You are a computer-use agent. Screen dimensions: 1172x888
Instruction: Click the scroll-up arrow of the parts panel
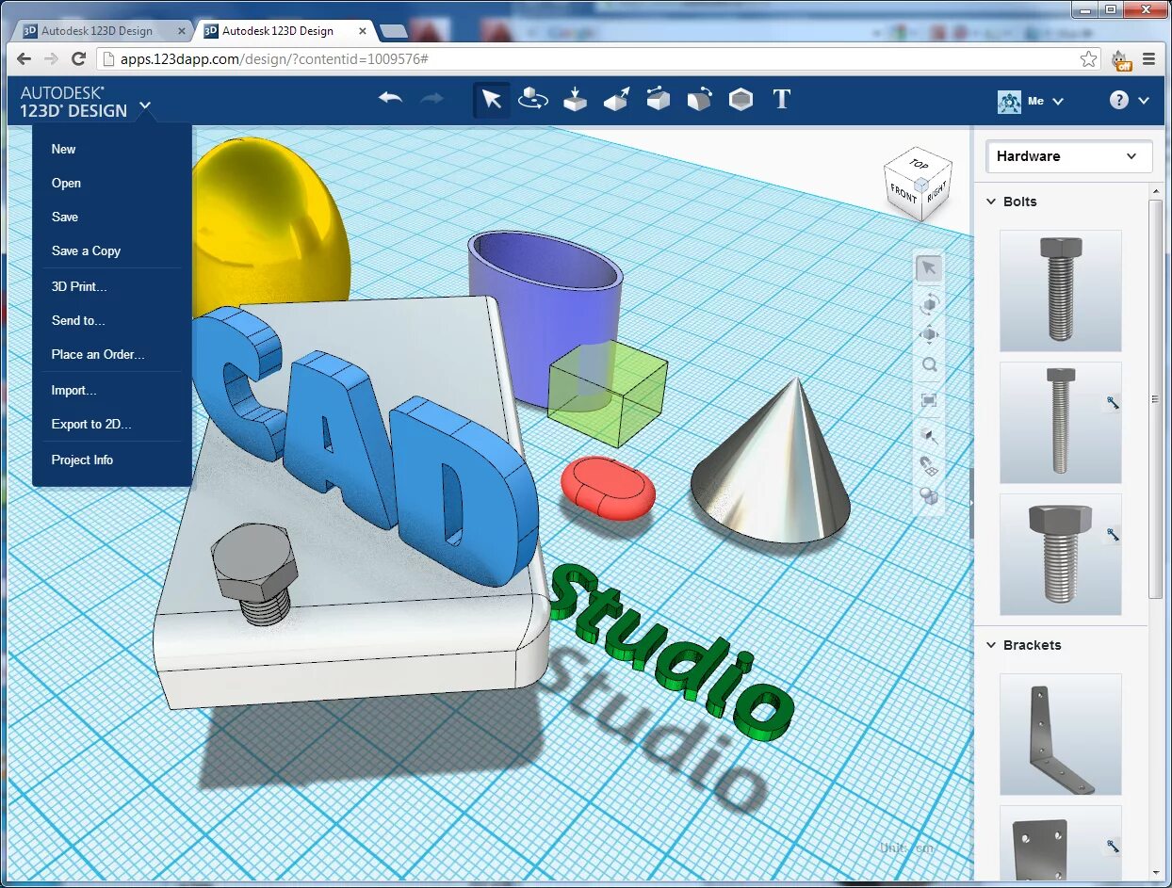click(1156, 191)
